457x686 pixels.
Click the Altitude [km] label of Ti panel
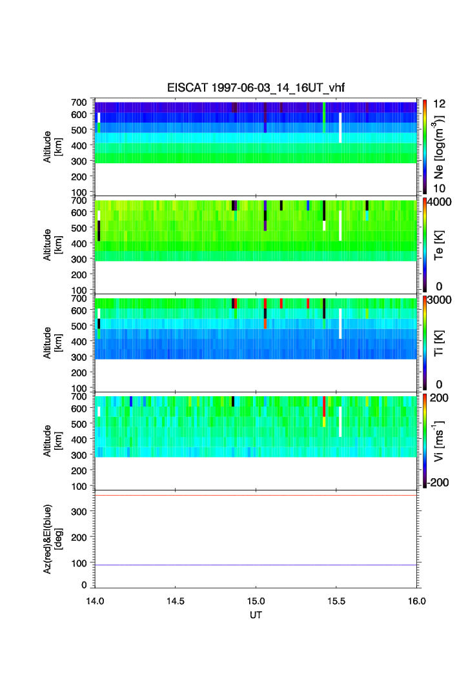52,343
